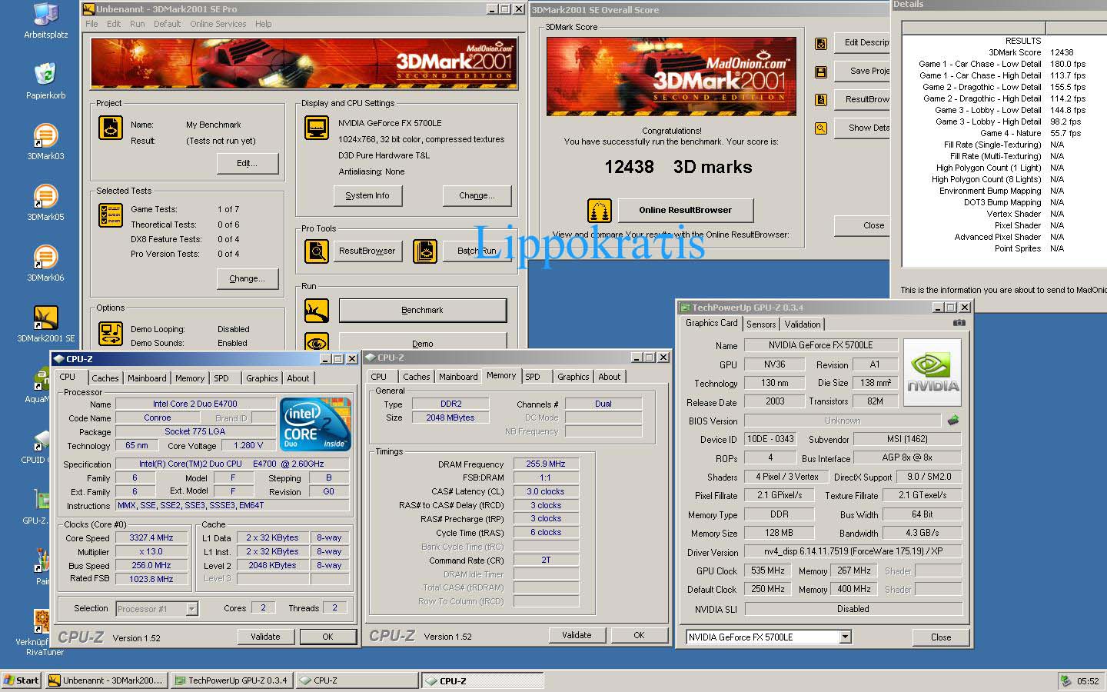The width and height of the screenshot is (1107, 692).
Task: Click the DRAM Frequency field 255.9 MHz
Action: [546, 464]
